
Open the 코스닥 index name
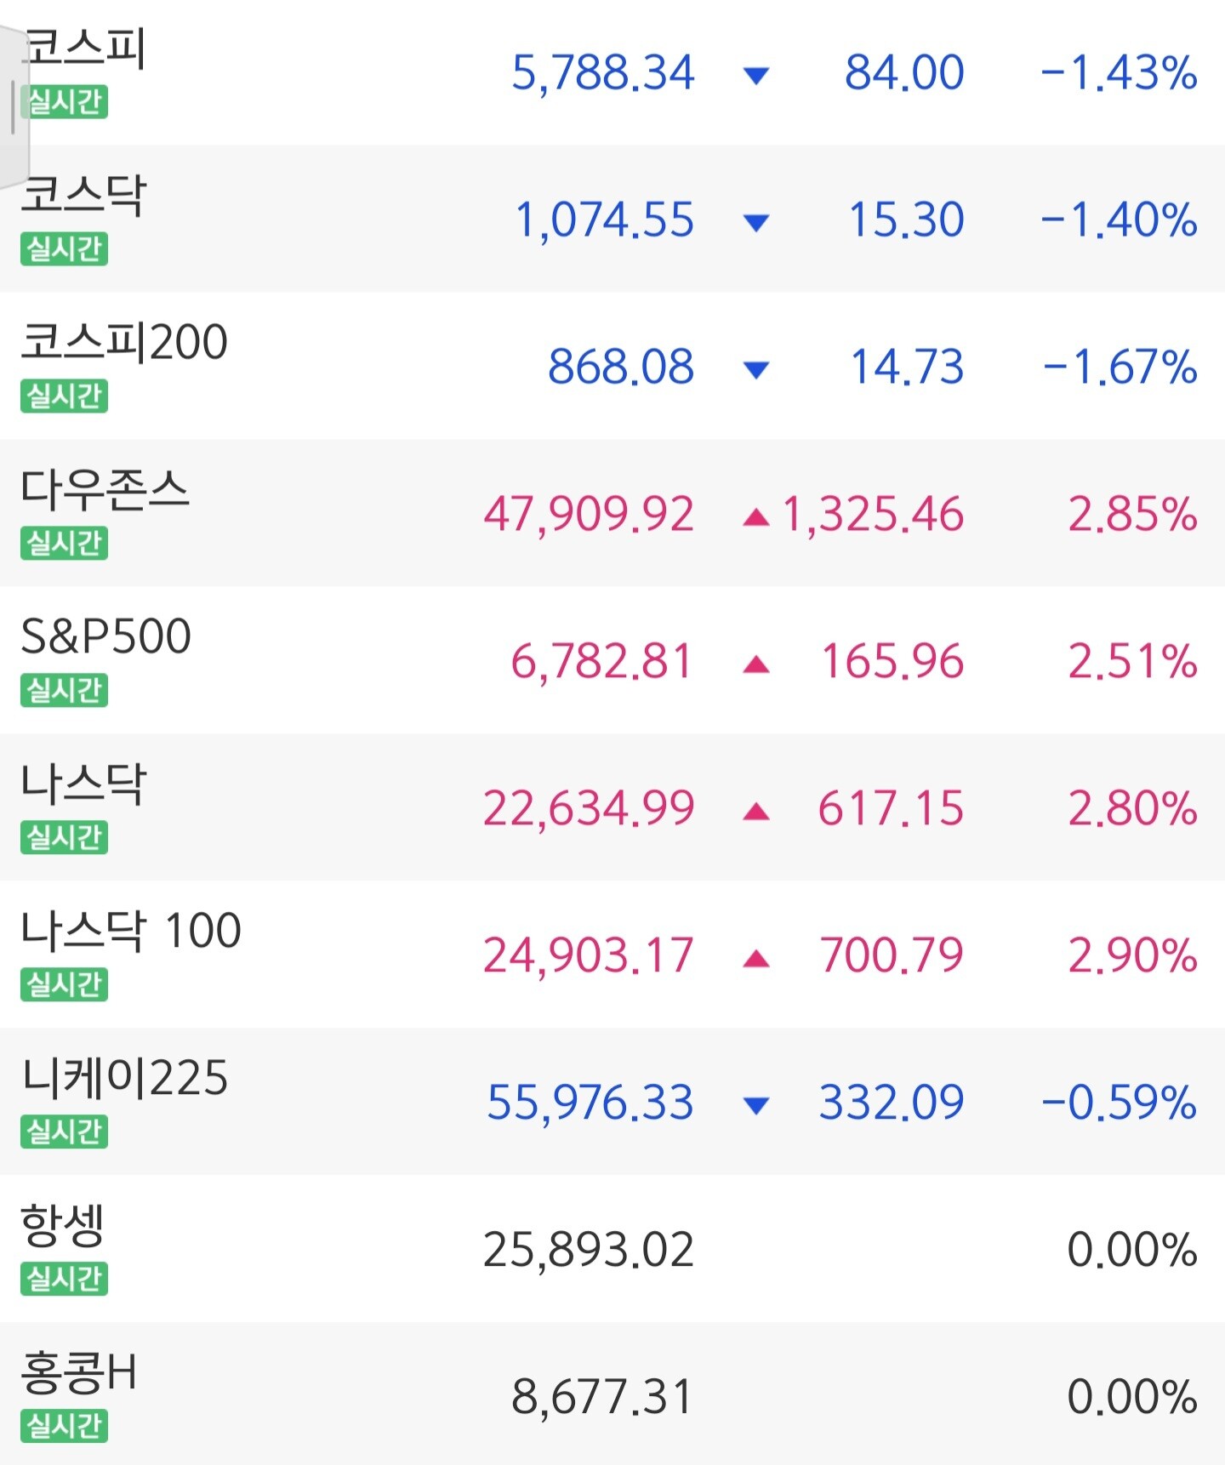point(84,196)
